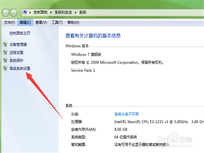Navigate to 控制面板 in breadcrumb
This screenshot has width=204, height=153.
point(41,12)
